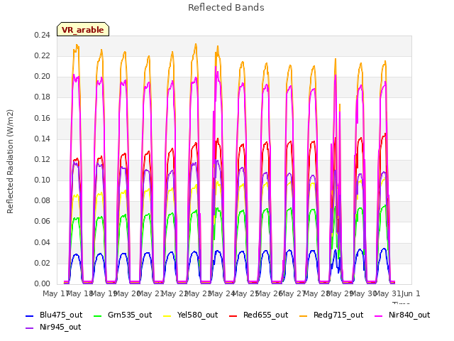Click the Reflected Bands chart title
This screenshot has height=341, width=454.
[226, 8]
